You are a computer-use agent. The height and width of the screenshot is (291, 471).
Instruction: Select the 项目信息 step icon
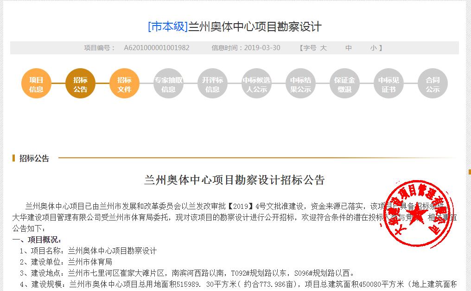pyautogui.click(x=36, y=83)
